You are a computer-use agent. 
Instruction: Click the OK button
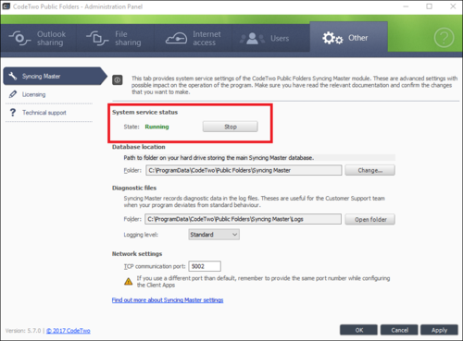point(358,330)
